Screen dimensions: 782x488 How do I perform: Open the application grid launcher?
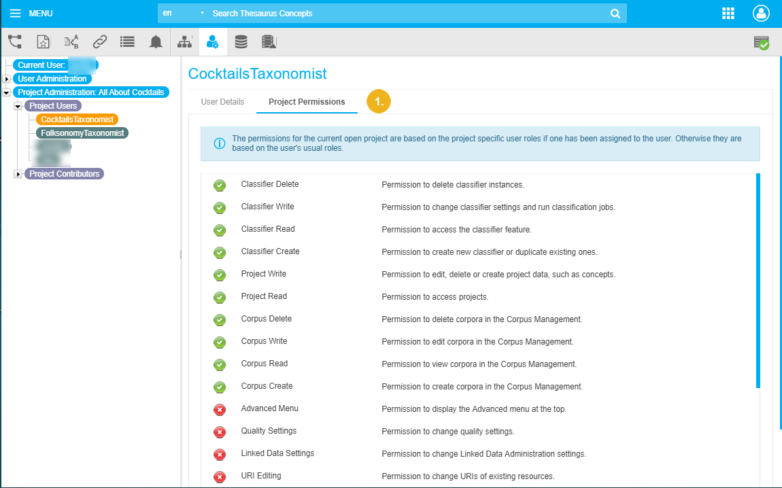tap(728, 14)
